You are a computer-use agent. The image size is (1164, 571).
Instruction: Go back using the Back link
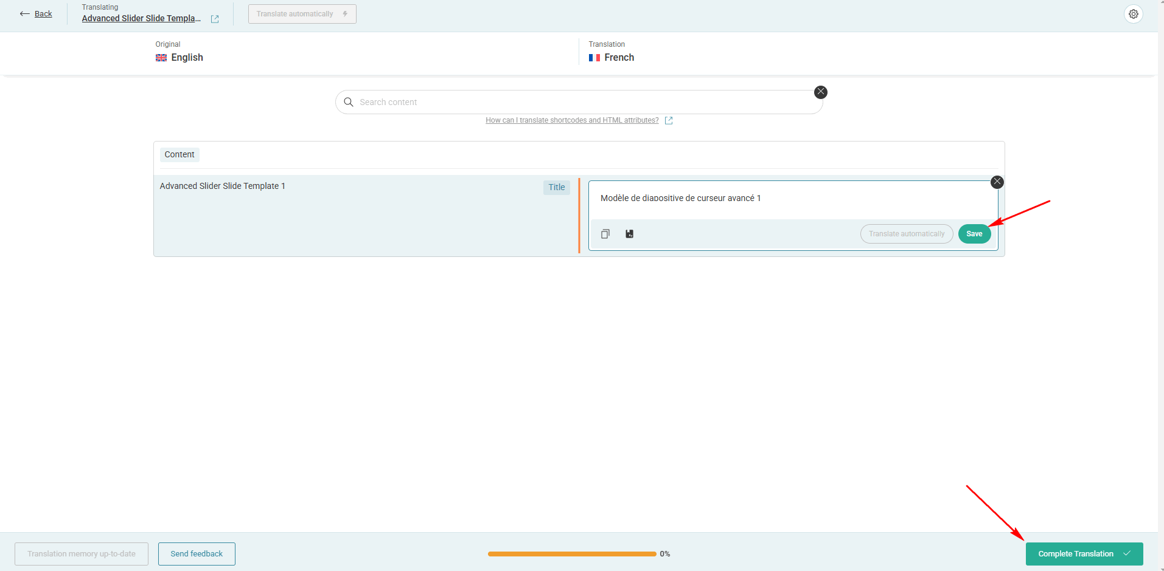click(x=43, y=13)
